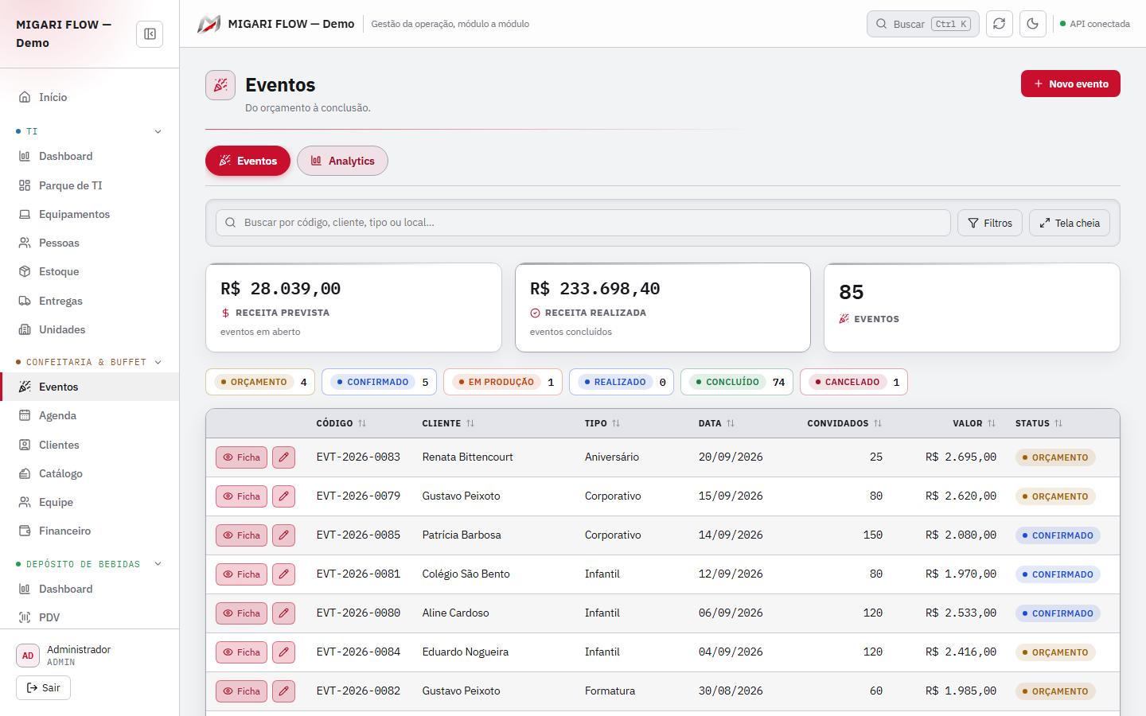The image size is (1146, 716).
Task: Sort by Código column arrows
Action: tap(362, 423)
